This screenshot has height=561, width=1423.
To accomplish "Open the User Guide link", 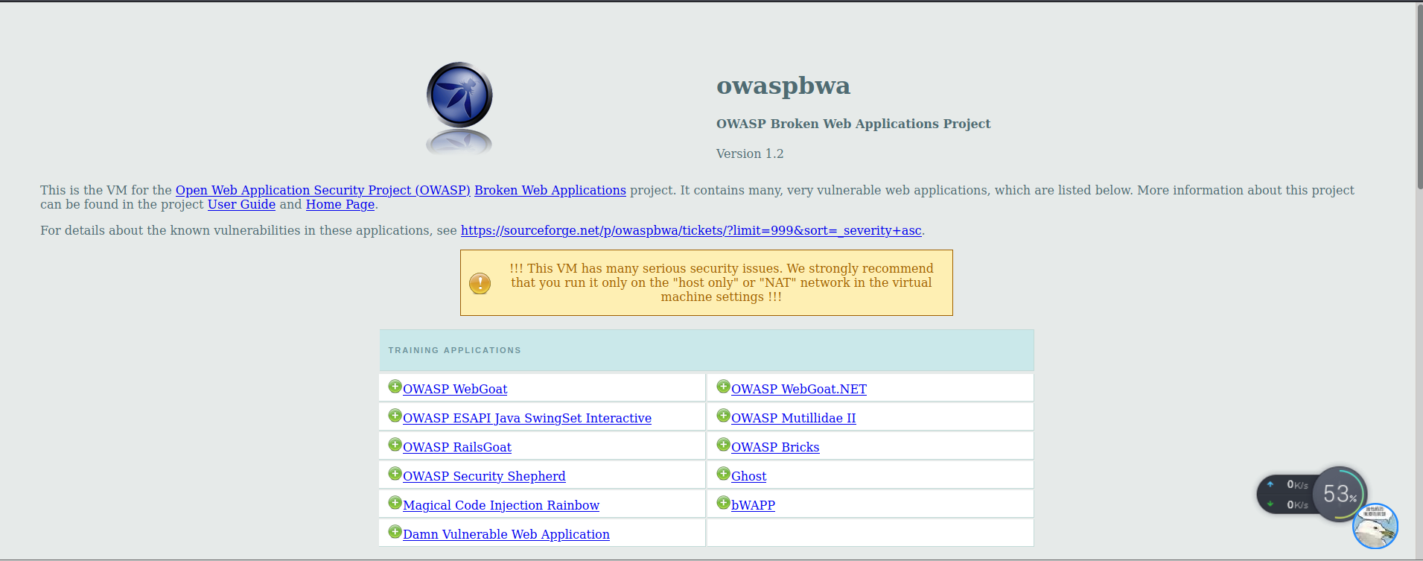I will click(241, 204).
